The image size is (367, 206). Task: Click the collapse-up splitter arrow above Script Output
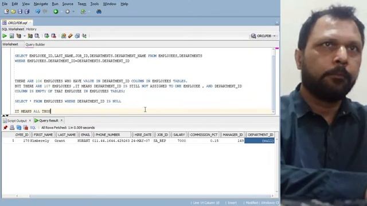(x=4, y=116)
